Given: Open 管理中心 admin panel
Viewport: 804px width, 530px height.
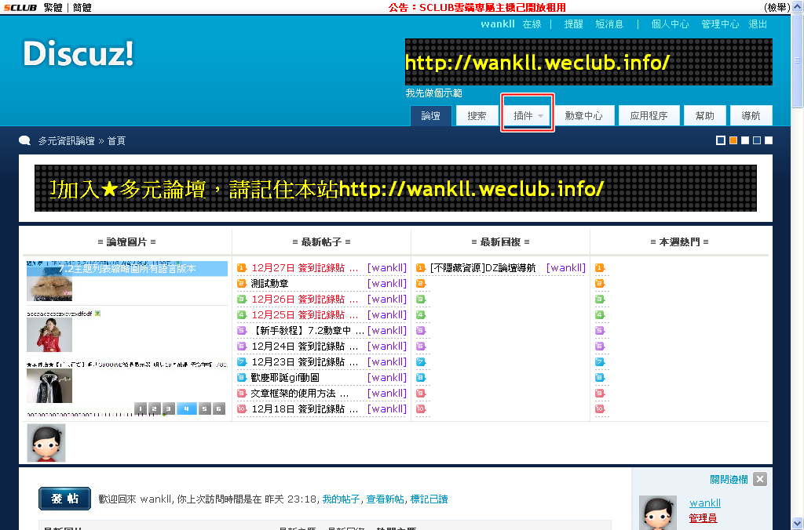Looking at the screenshot, I should pos(720,24).
